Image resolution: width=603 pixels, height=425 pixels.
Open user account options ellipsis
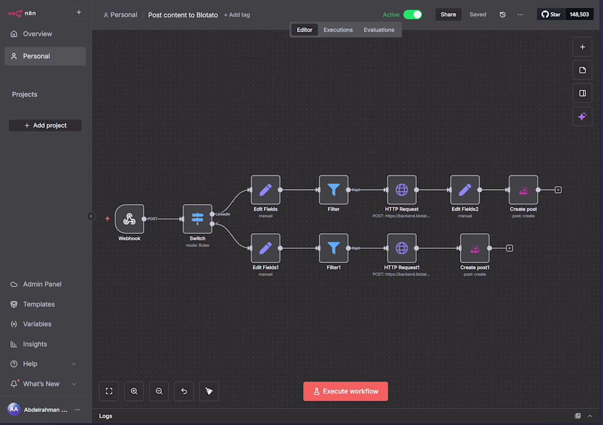(x=77, y=410)
